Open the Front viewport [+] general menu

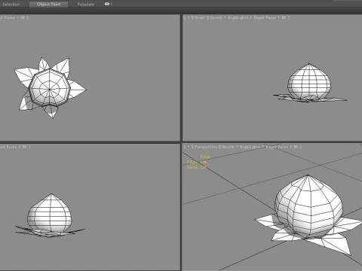(189, 17)
